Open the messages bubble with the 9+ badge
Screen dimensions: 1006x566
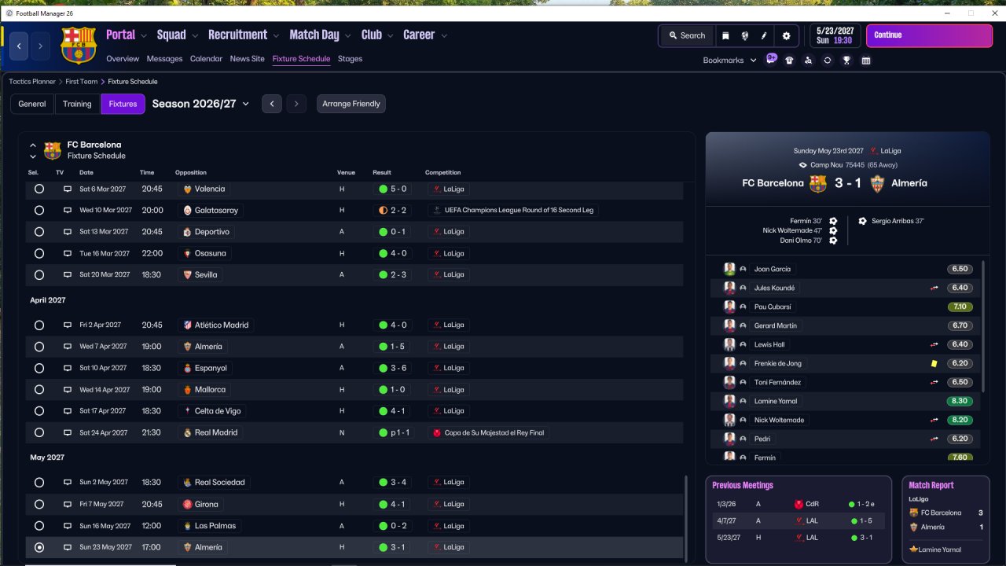[771, 59]
